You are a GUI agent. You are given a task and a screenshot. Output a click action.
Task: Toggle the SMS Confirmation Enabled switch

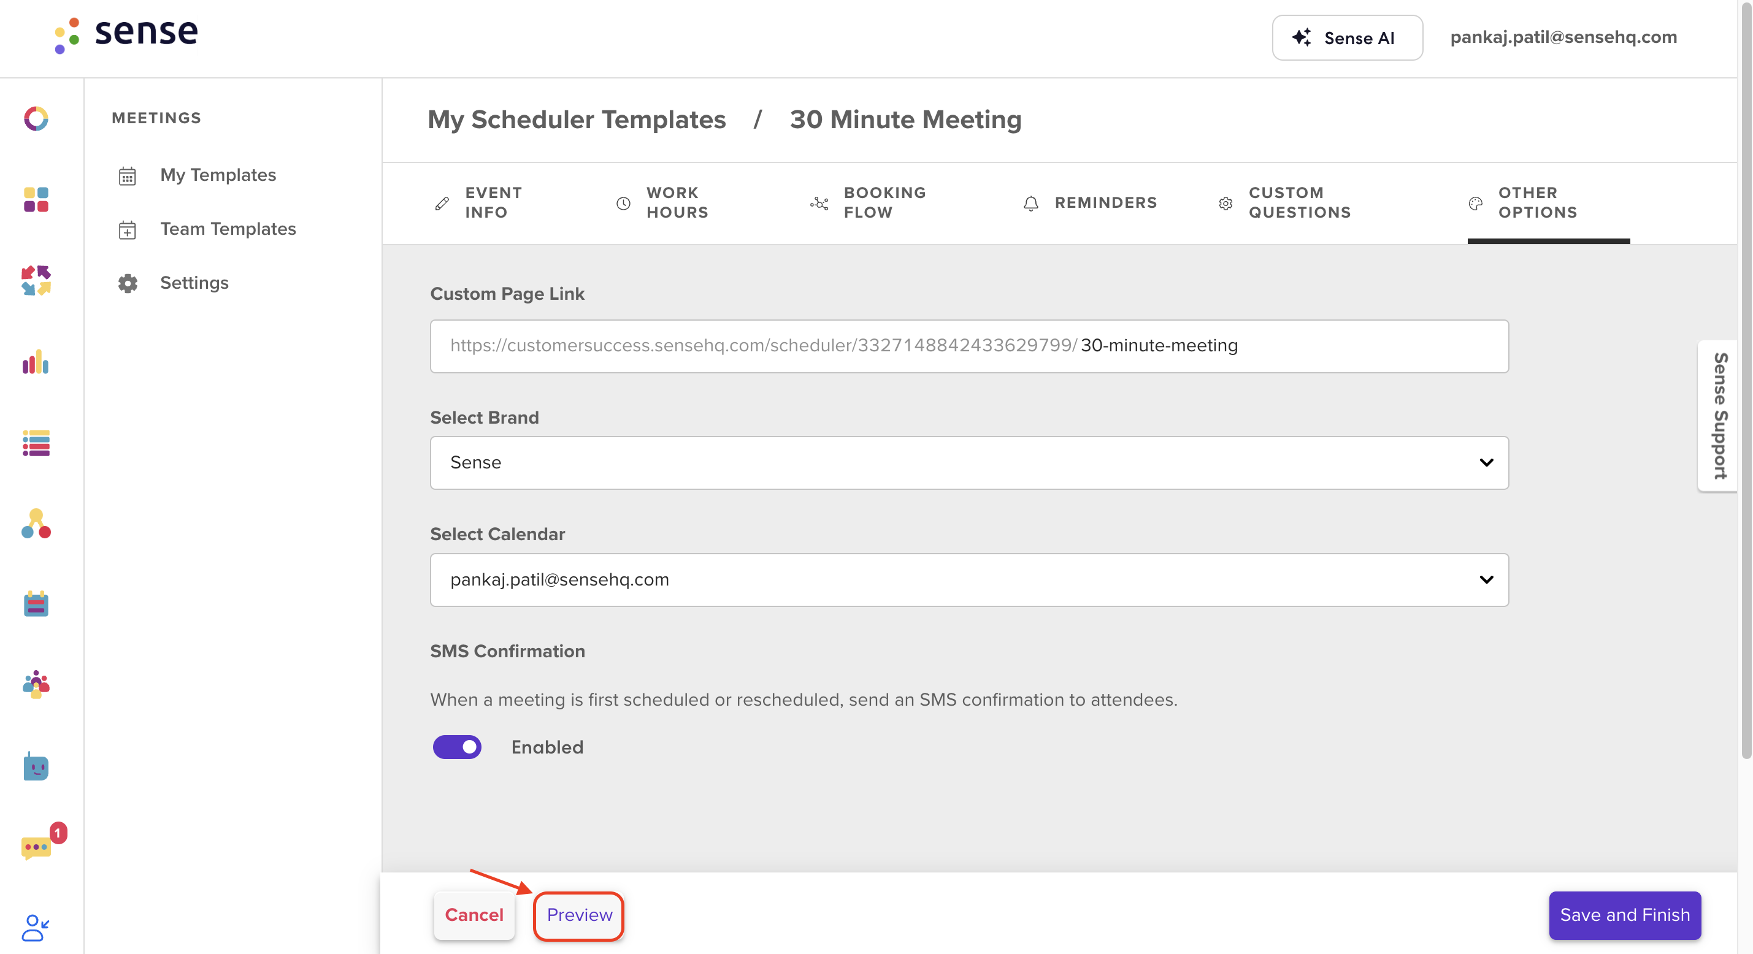(x=458, y=747)
